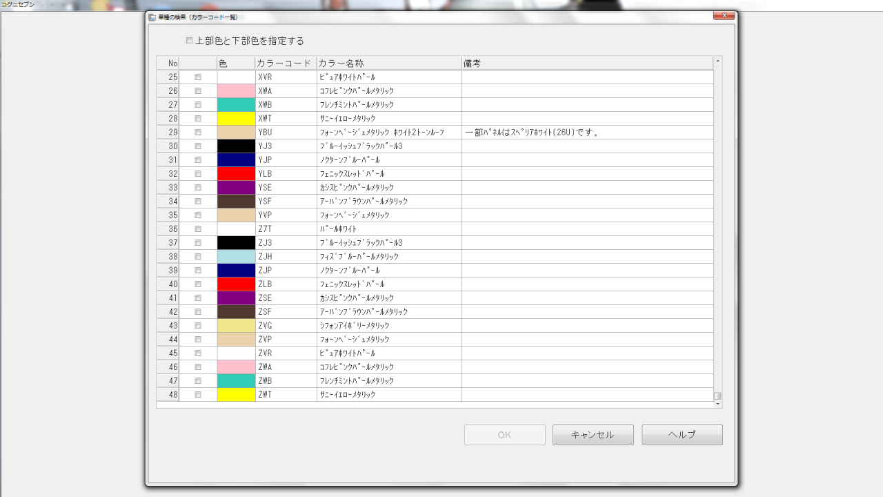
Task: Select color code cell Z7T
Action: pyautogui.click(x=286, y=228)
